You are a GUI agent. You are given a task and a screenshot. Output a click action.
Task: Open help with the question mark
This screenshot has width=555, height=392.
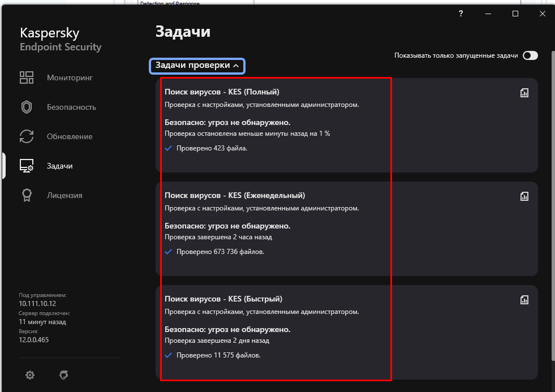pos(461,14)
